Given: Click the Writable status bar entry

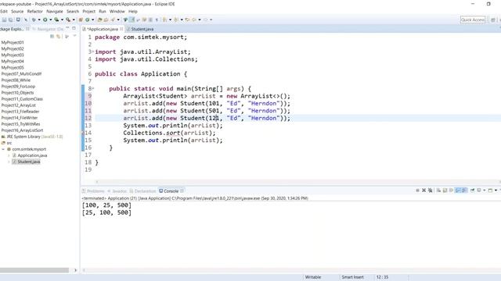Looking at the screenshot, I should pyautogui.click(x=313, y=277).
